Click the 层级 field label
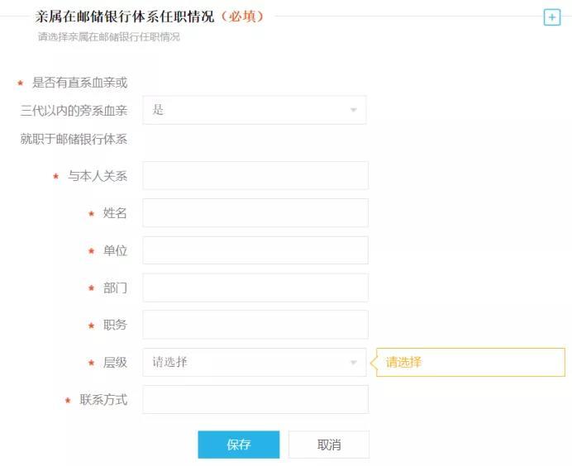The height and width of the screenshot is (466, 572). tap(115, 363)
